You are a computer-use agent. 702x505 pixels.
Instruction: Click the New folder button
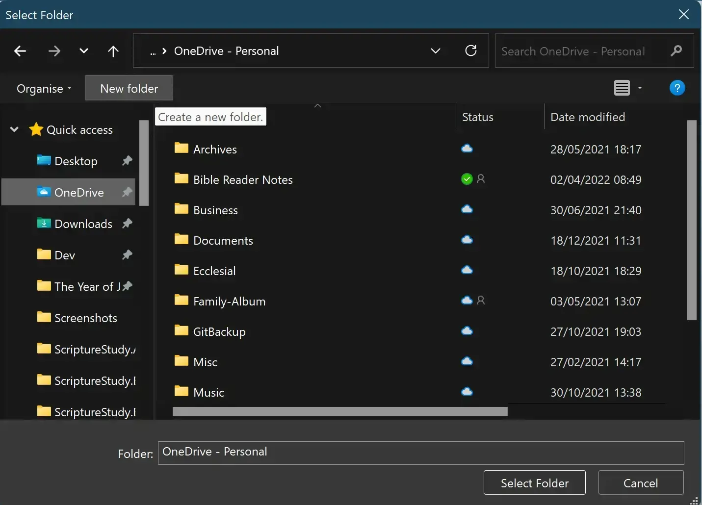pyautogui.click(x=129, y=88)
